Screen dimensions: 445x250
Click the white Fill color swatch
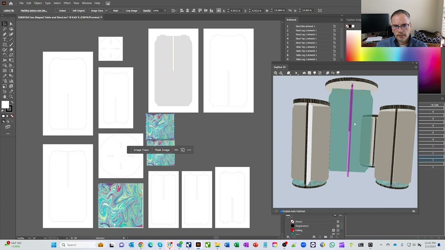tap(5, 105)
